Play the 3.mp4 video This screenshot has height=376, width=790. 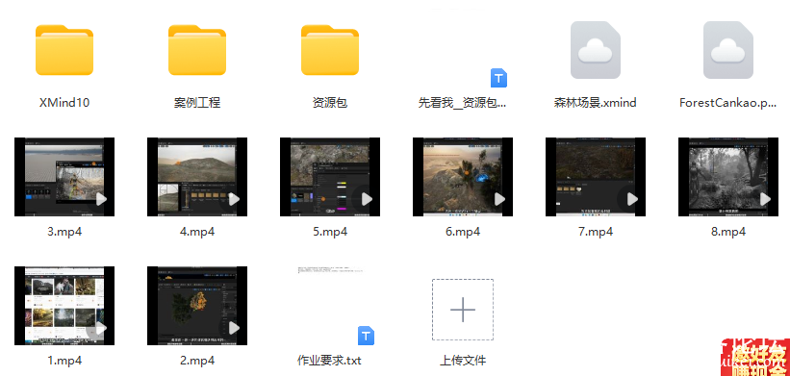point(101,199)
